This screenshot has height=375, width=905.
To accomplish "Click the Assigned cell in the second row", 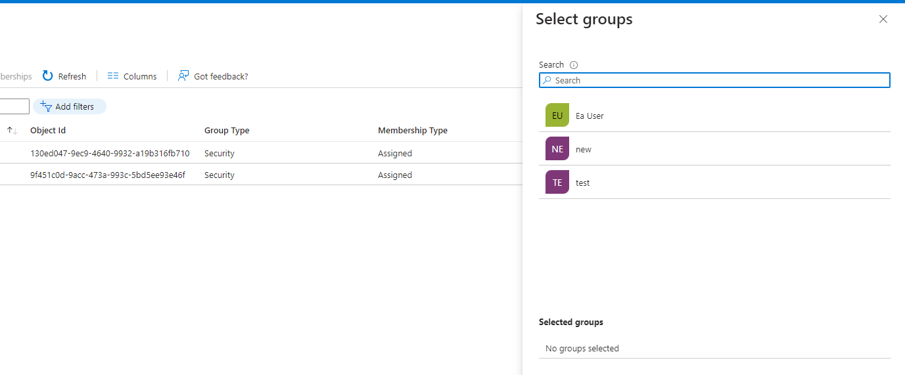I will (395, 175).
